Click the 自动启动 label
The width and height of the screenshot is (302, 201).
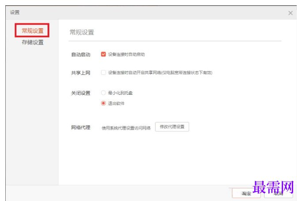(x=81, y=55)
